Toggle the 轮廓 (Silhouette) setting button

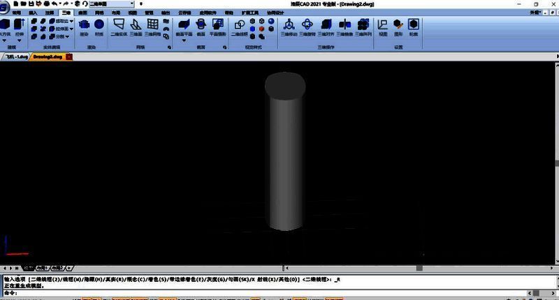(x=414, y=27)
